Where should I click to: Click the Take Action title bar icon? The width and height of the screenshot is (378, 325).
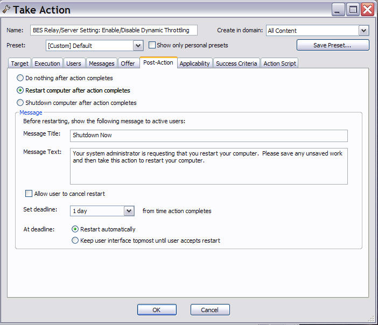pos(6,9)
